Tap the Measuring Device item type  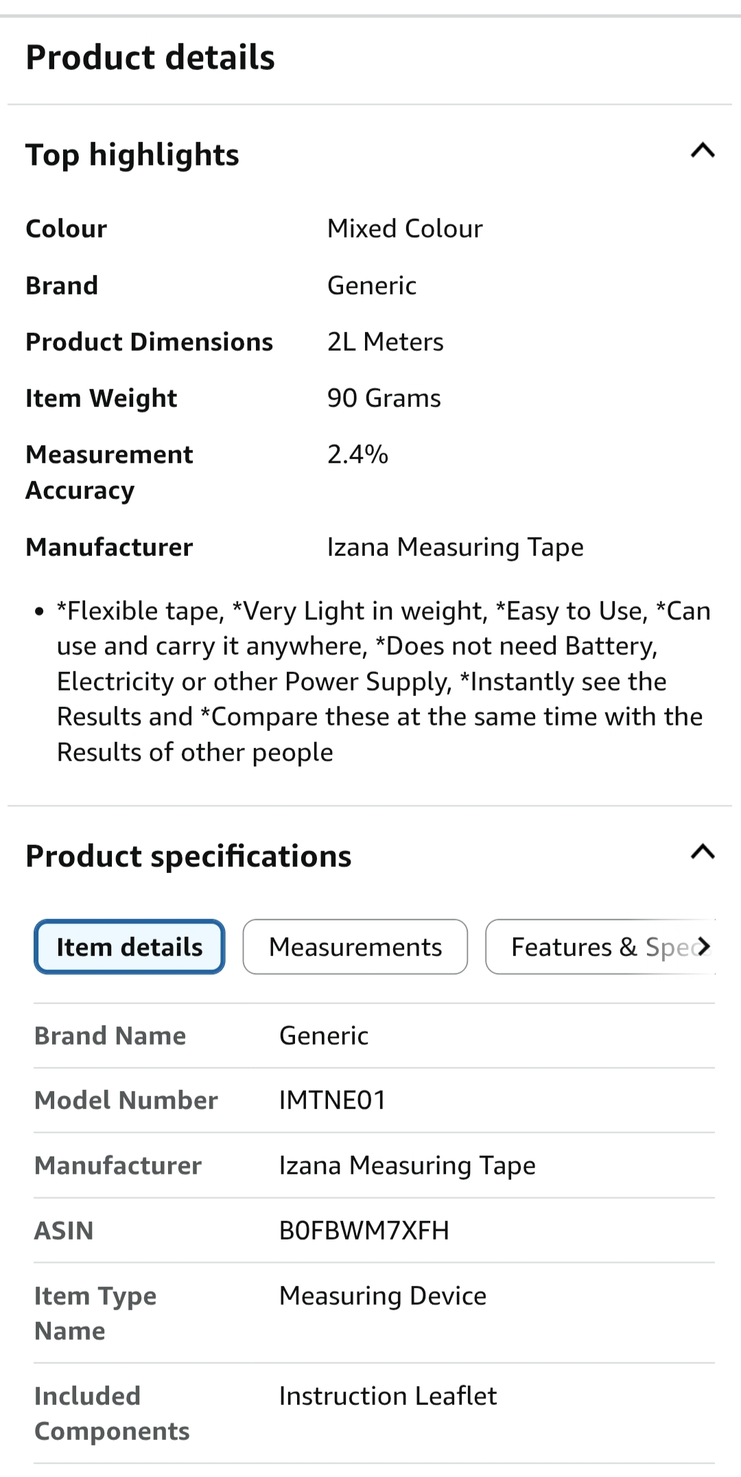[x=382, y=1296]
